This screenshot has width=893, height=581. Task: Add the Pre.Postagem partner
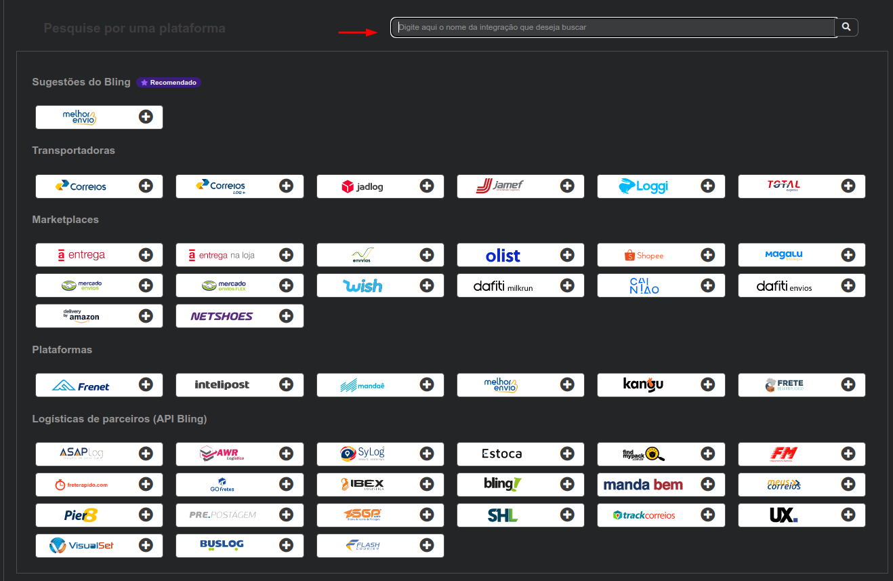click(x=286, y=515)
